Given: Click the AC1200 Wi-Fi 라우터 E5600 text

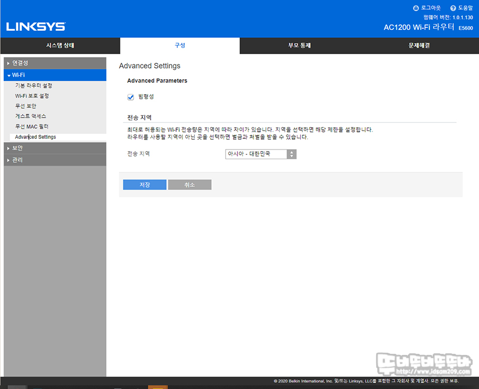Looking at the screenshot, I should pyautogui.click(x=428, y=27).
